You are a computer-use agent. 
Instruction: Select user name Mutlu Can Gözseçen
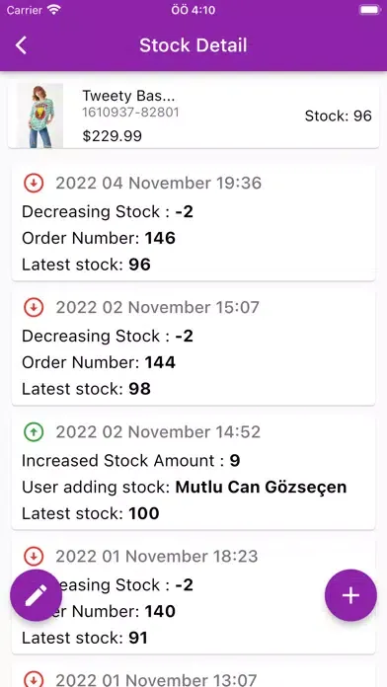point(261,487)
